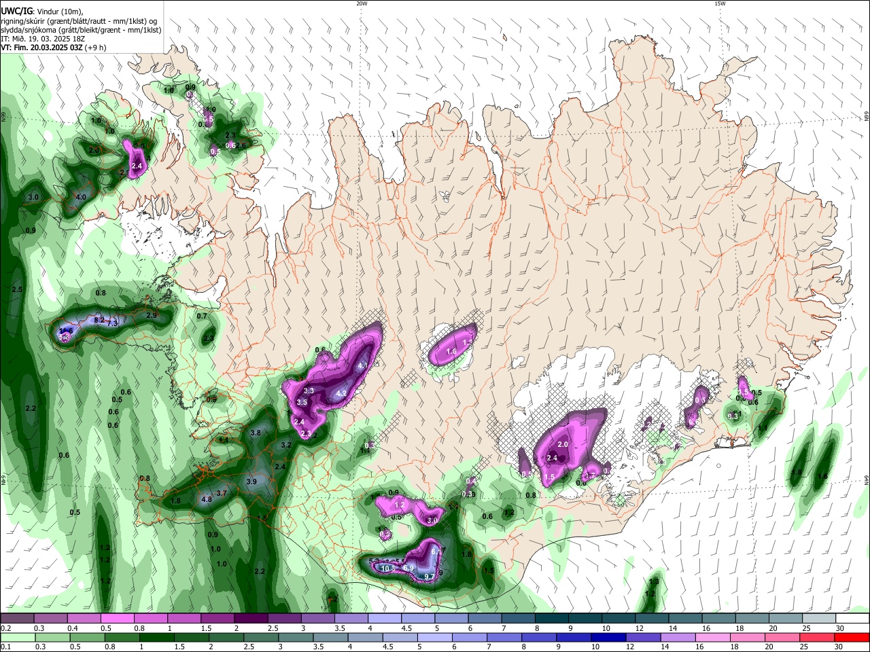Select the 0.4 label of the snow legend

tap(73, 628)
